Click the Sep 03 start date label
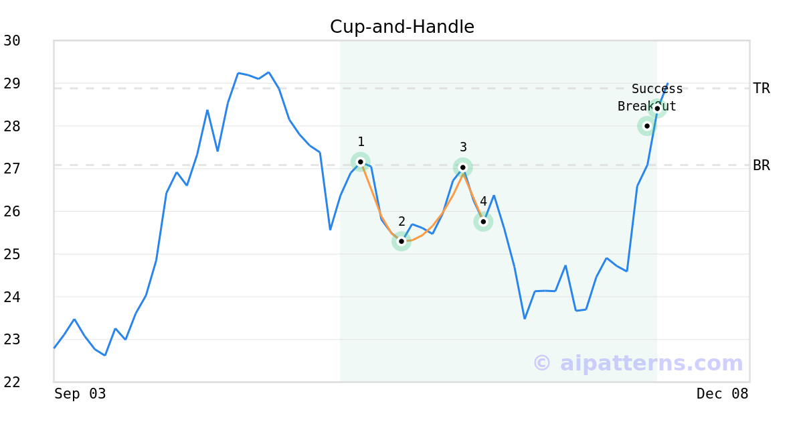 pyautogui.click(x=80, y=394)
